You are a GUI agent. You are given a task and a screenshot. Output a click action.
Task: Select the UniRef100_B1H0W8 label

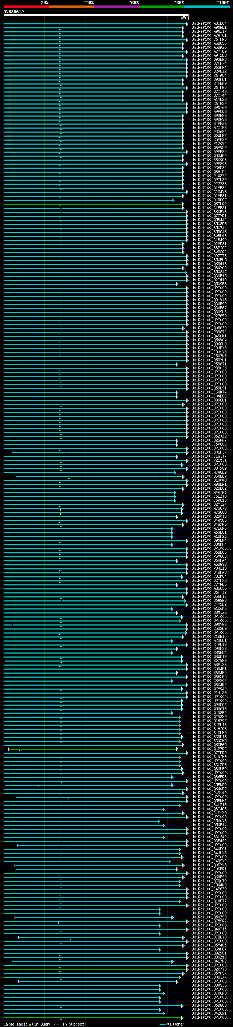[x=209, y=481]
